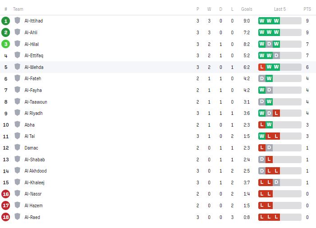
Task: Click Al-Hilal's gray D result badge
Action: (x=269, y=44)
